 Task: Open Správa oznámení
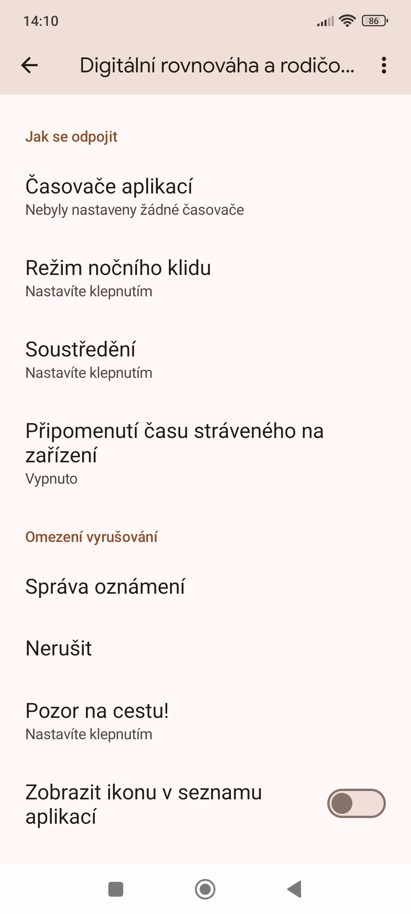click(205, 586)
